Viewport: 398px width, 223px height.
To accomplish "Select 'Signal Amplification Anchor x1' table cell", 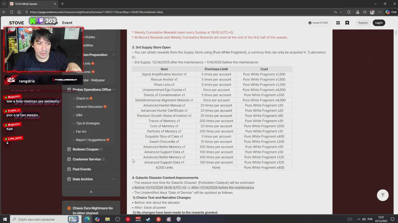I will click(x=164, y=74).
